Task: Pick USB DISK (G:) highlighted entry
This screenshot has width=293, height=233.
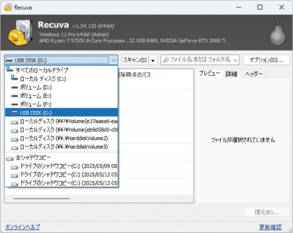Action: pos(61,113)
